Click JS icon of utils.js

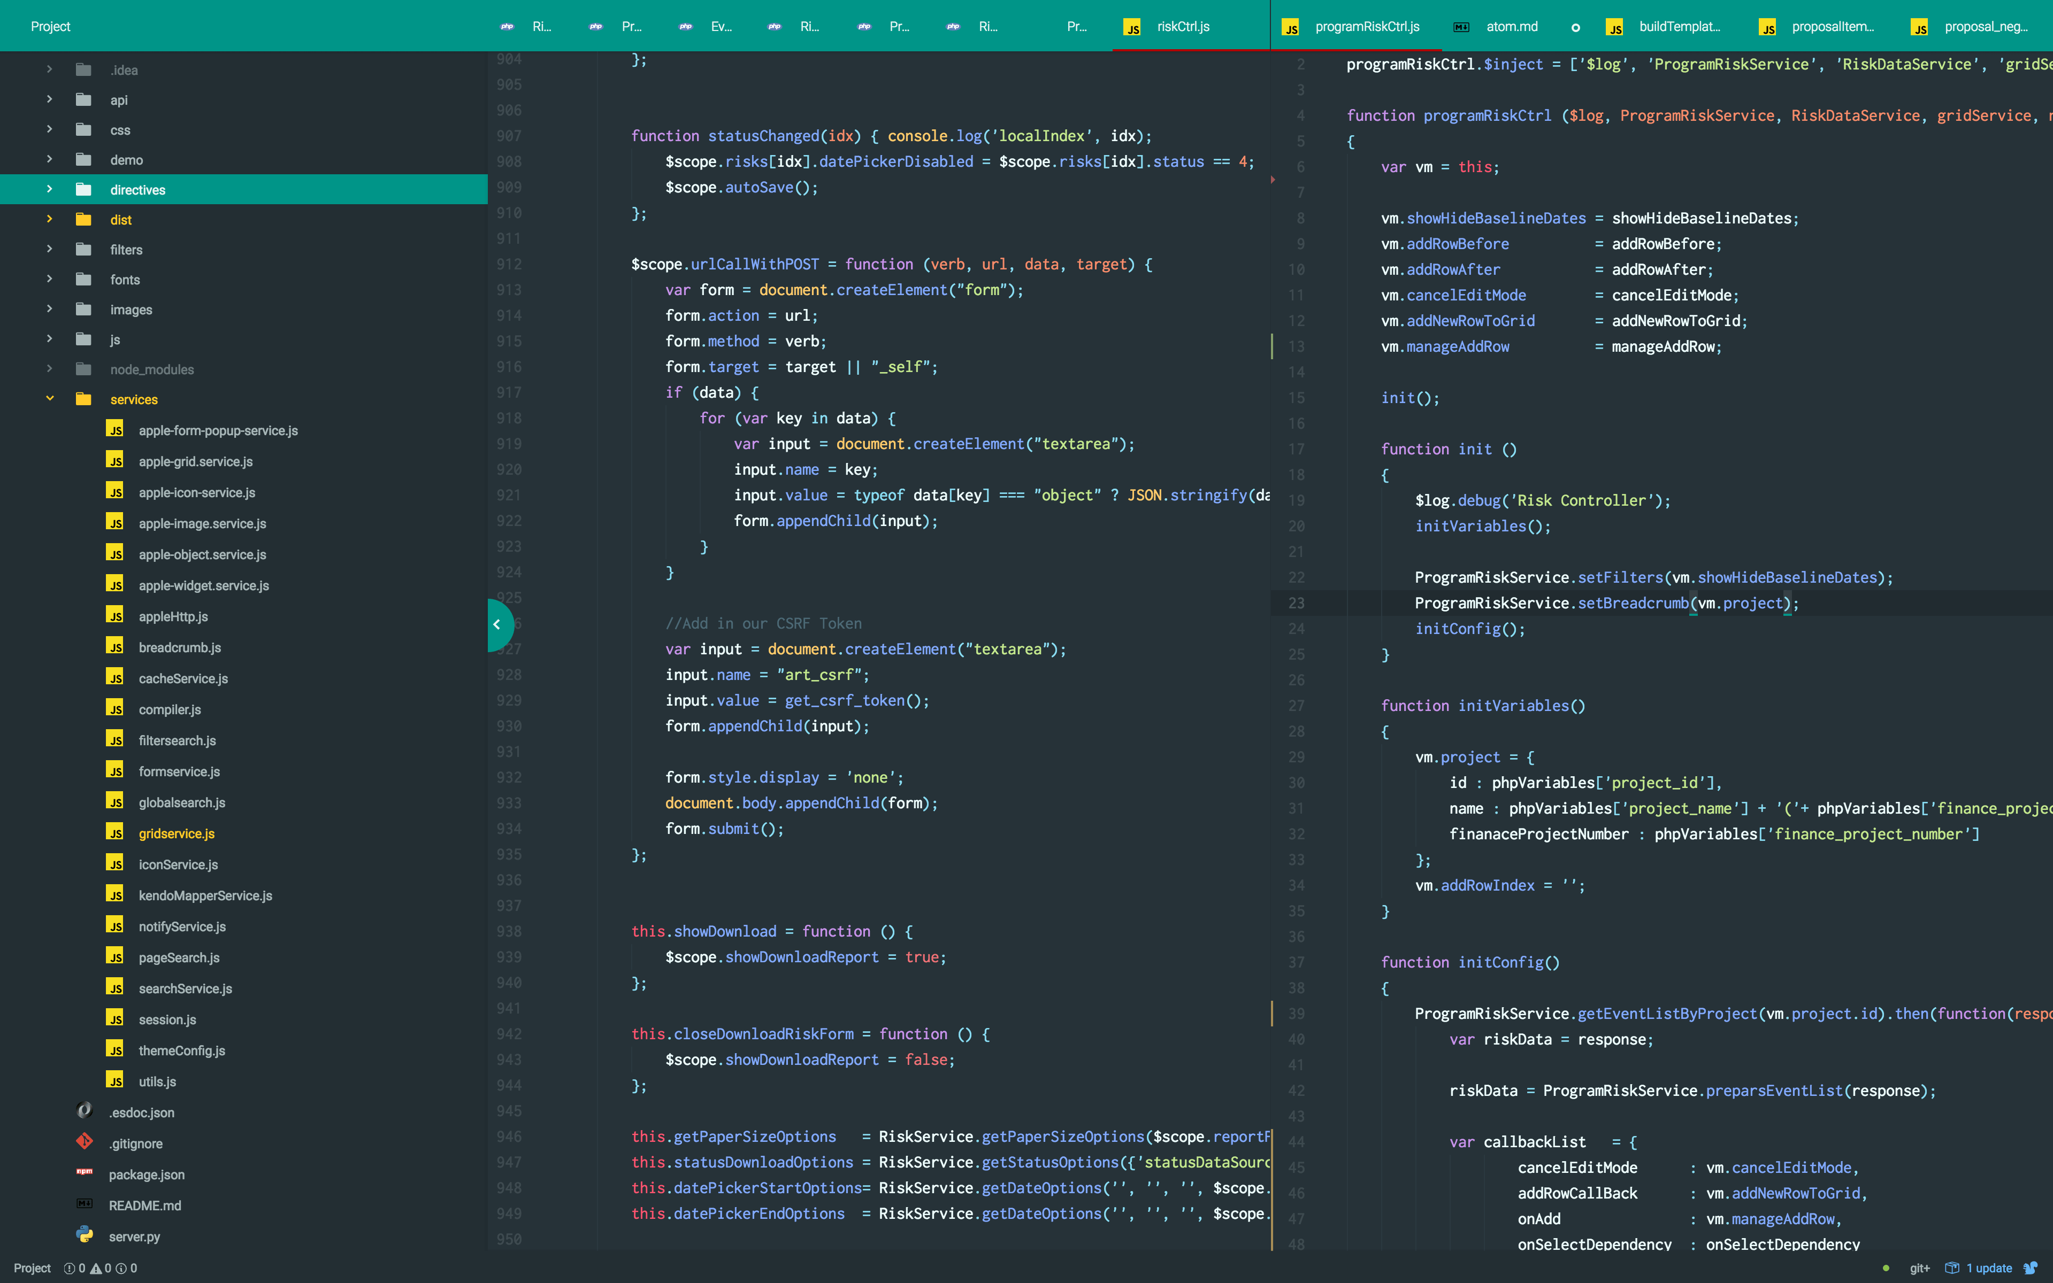pos(116,1079)
